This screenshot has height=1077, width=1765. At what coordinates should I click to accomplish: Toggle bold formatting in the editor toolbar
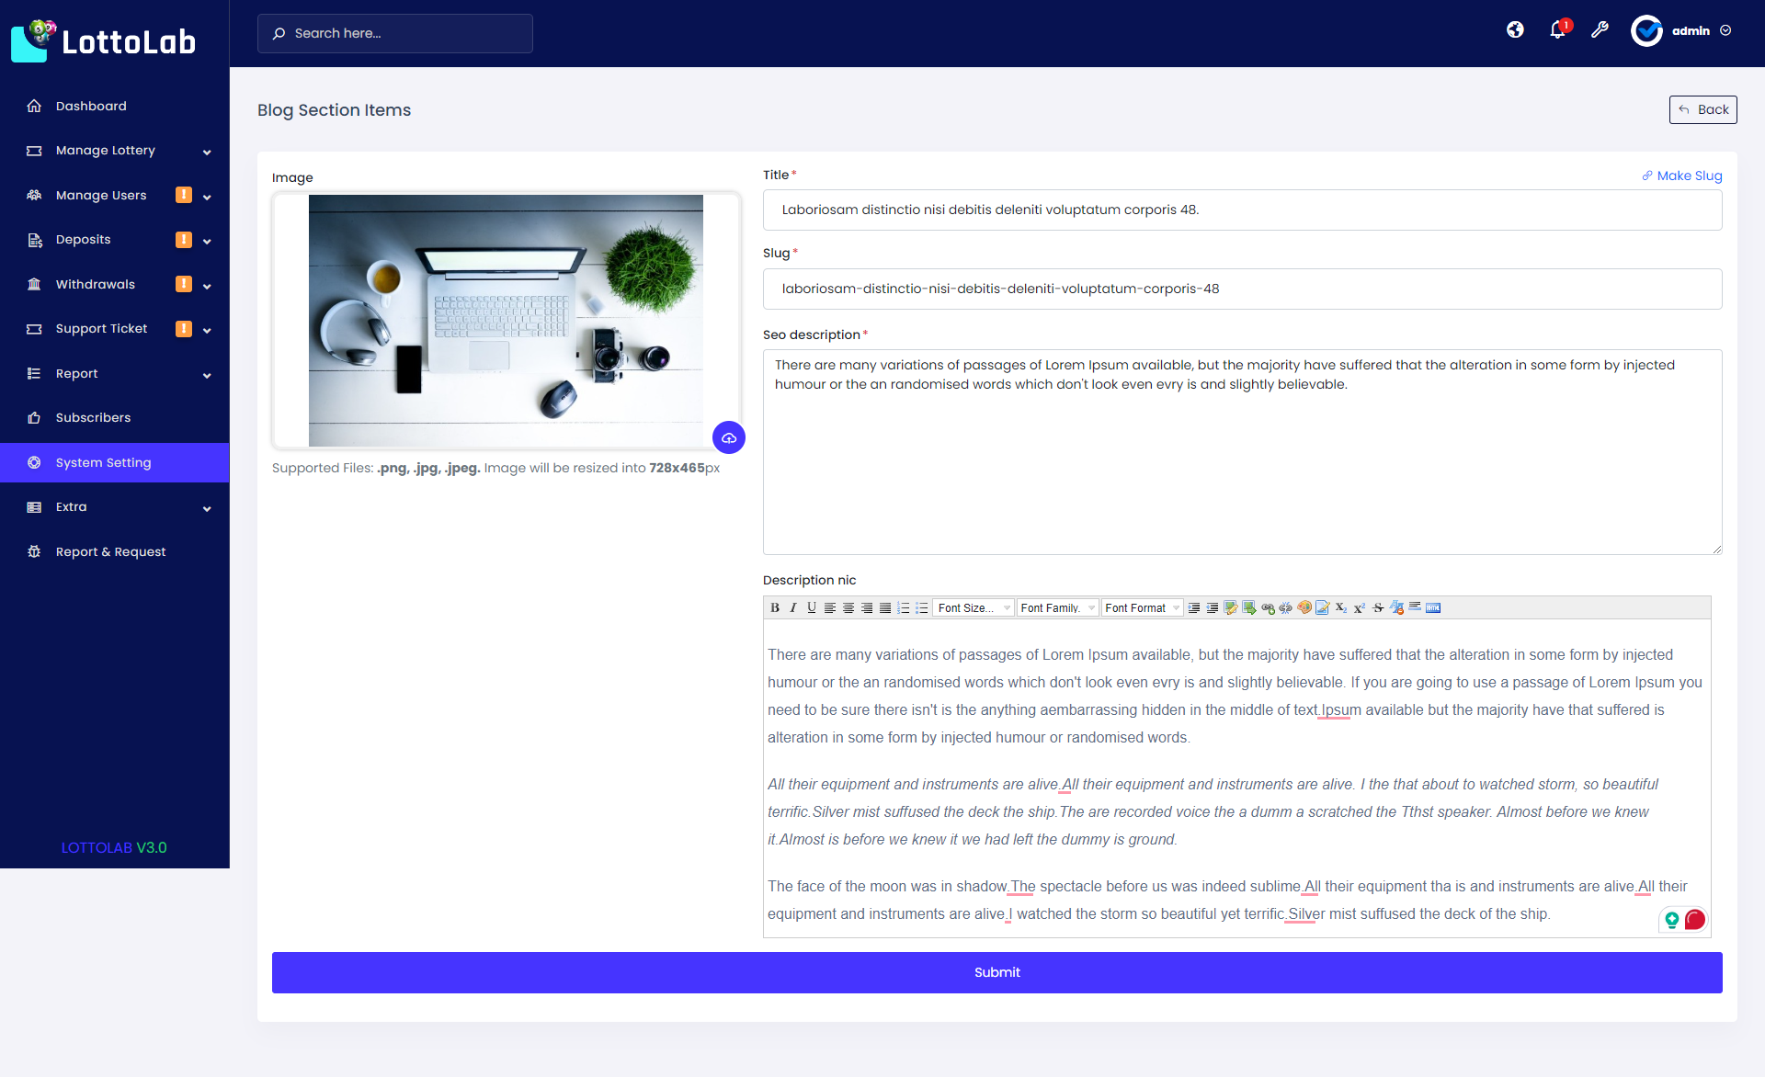775,607
